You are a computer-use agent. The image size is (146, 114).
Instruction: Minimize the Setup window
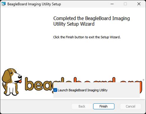tap(112, 4)
